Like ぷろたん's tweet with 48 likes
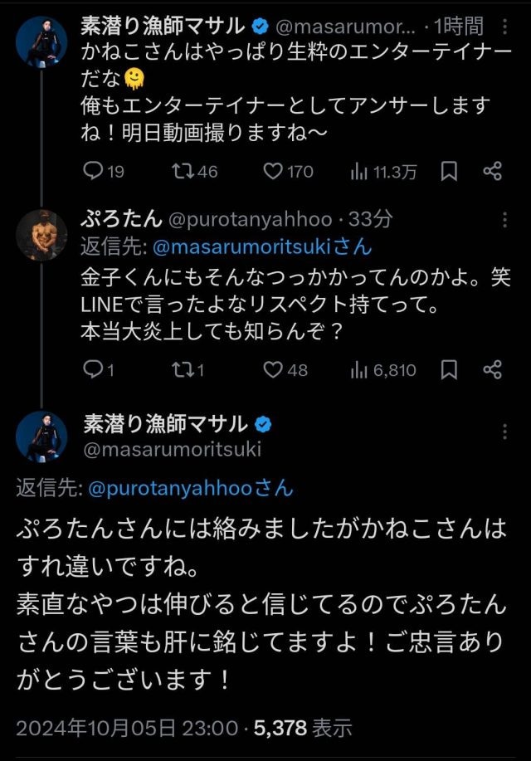This screenshot has height=761, width=531. (273, 369)
